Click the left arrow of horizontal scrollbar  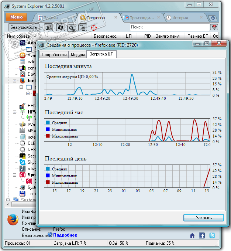tap(8, 204)
